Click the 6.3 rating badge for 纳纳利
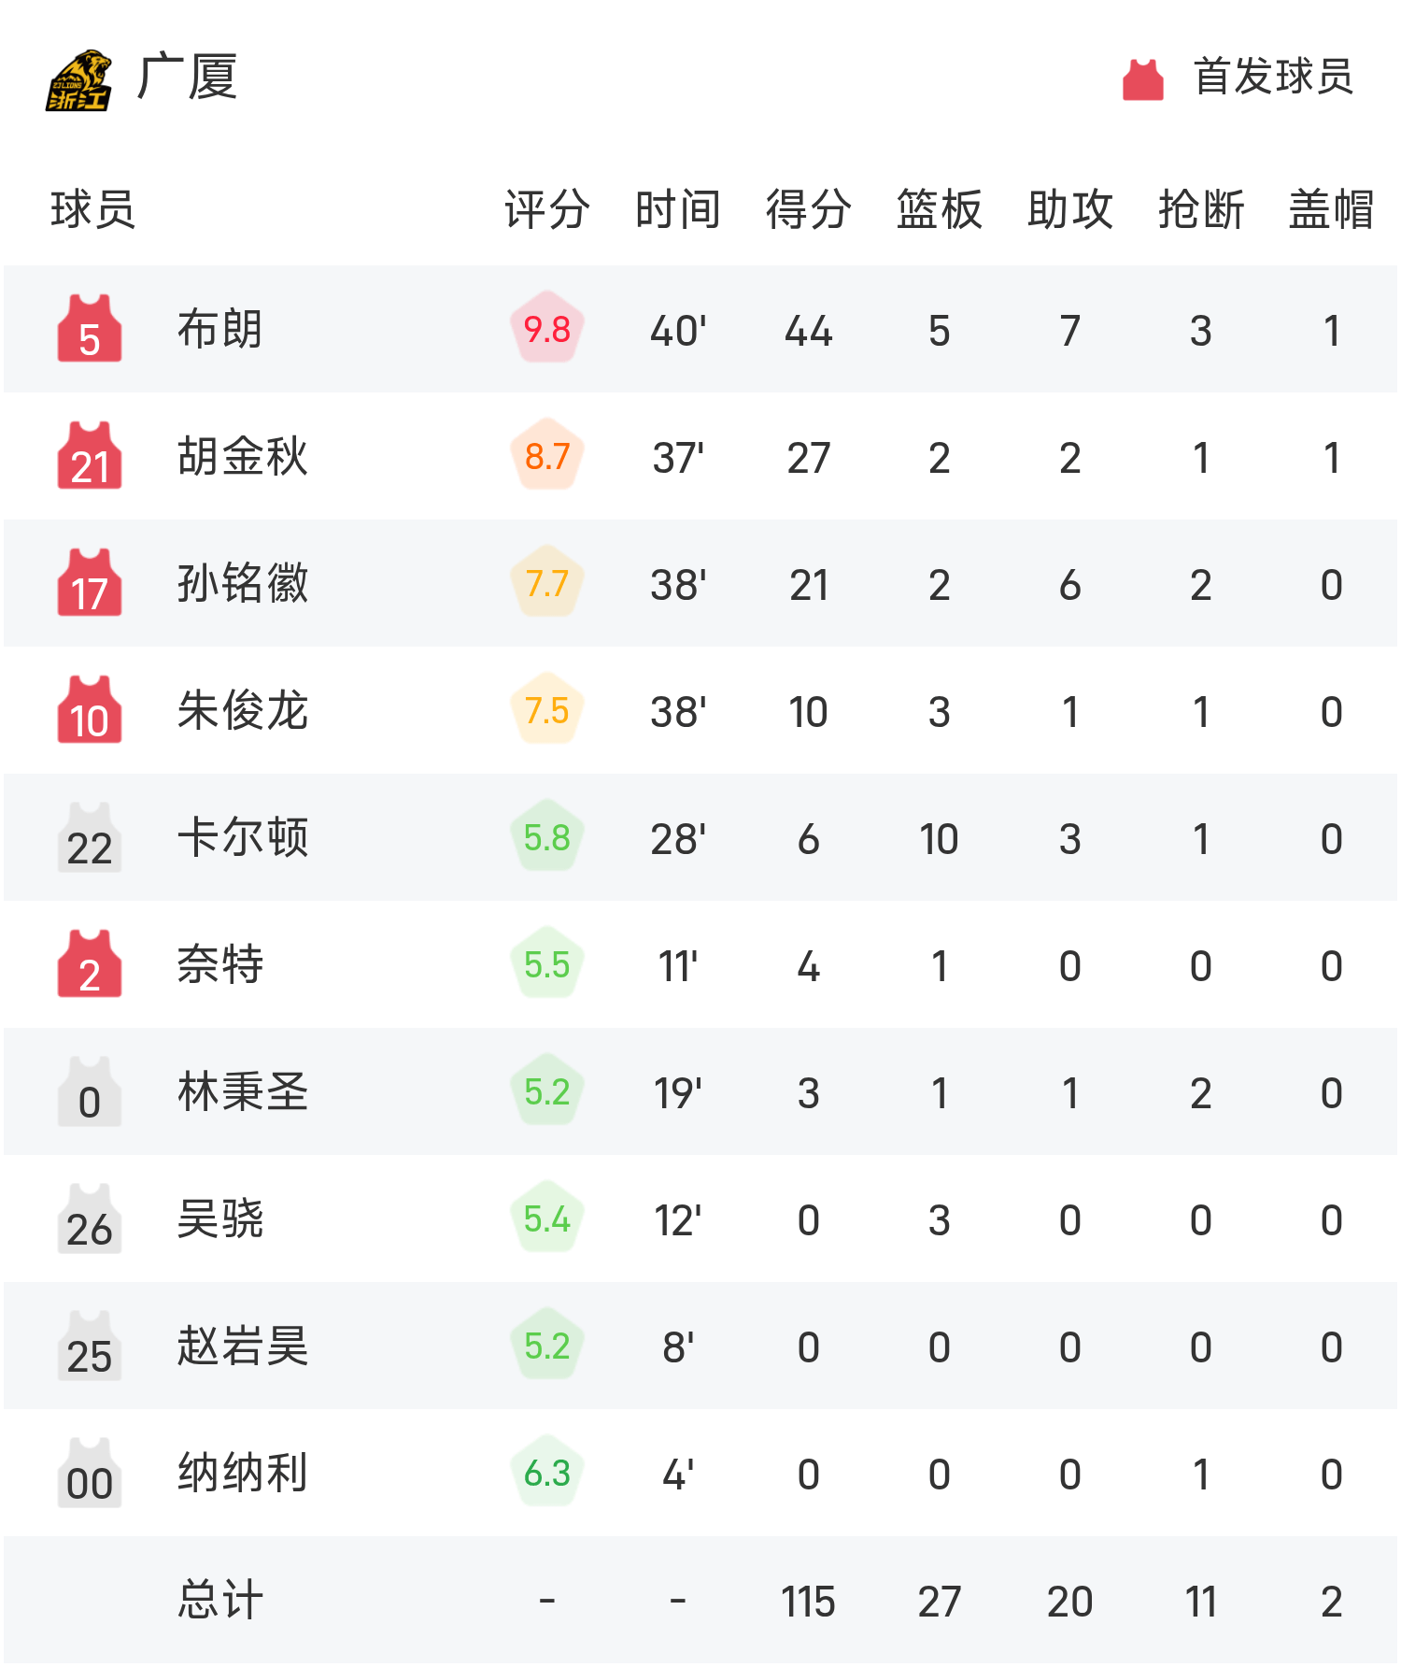The image size is (1401, 1667). (547, 1473)
